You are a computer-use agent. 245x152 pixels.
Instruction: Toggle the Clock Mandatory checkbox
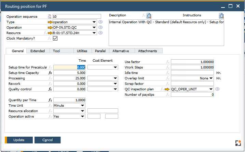55,39
